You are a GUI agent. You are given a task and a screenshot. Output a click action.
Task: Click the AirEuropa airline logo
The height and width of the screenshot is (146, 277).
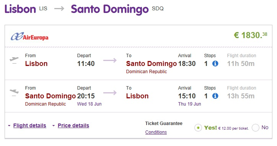click(x=29, y=37)
